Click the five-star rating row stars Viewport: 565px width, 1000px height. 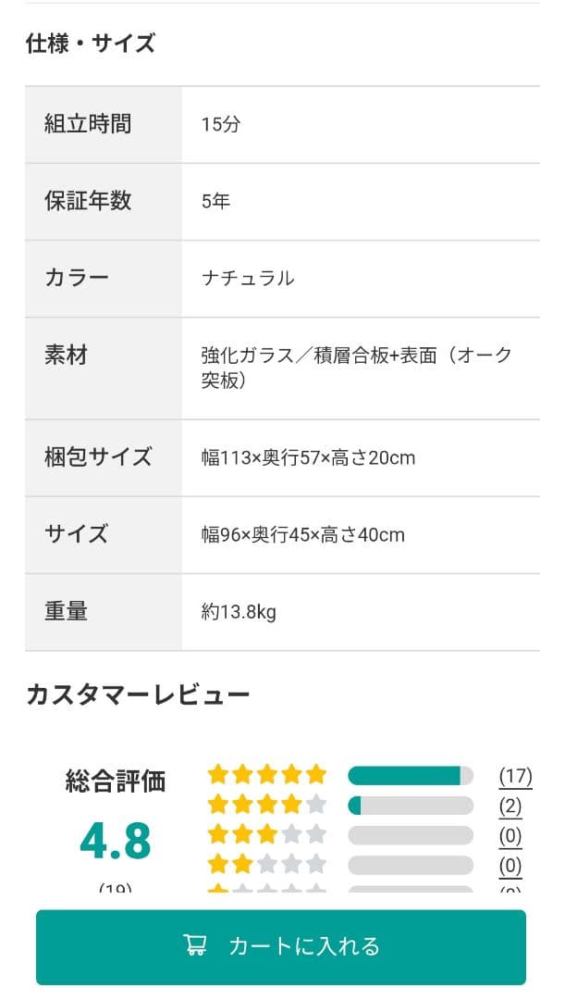click(267, 775)
